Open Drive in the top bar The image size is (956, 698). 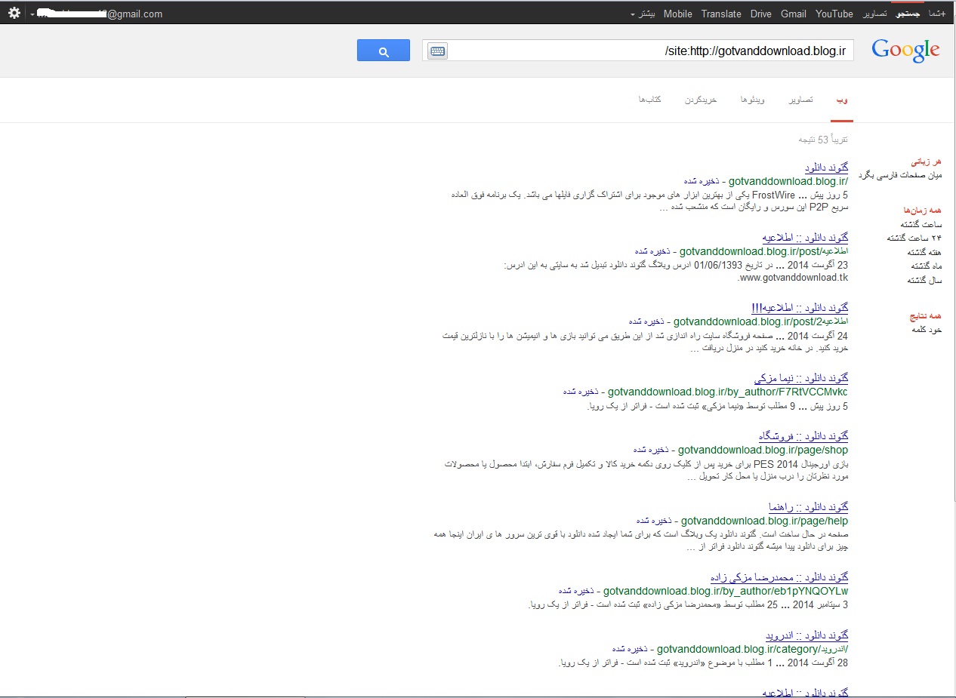tap(761, 14)
